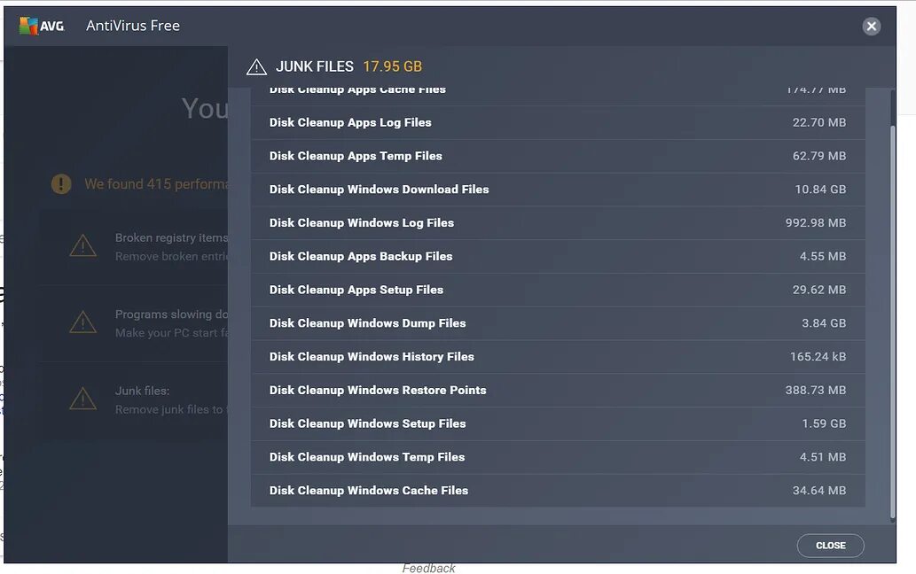Select Disk Cleanup Windows Temp Files row
This screenshot has height=574, width=916.
pos(558,457)
